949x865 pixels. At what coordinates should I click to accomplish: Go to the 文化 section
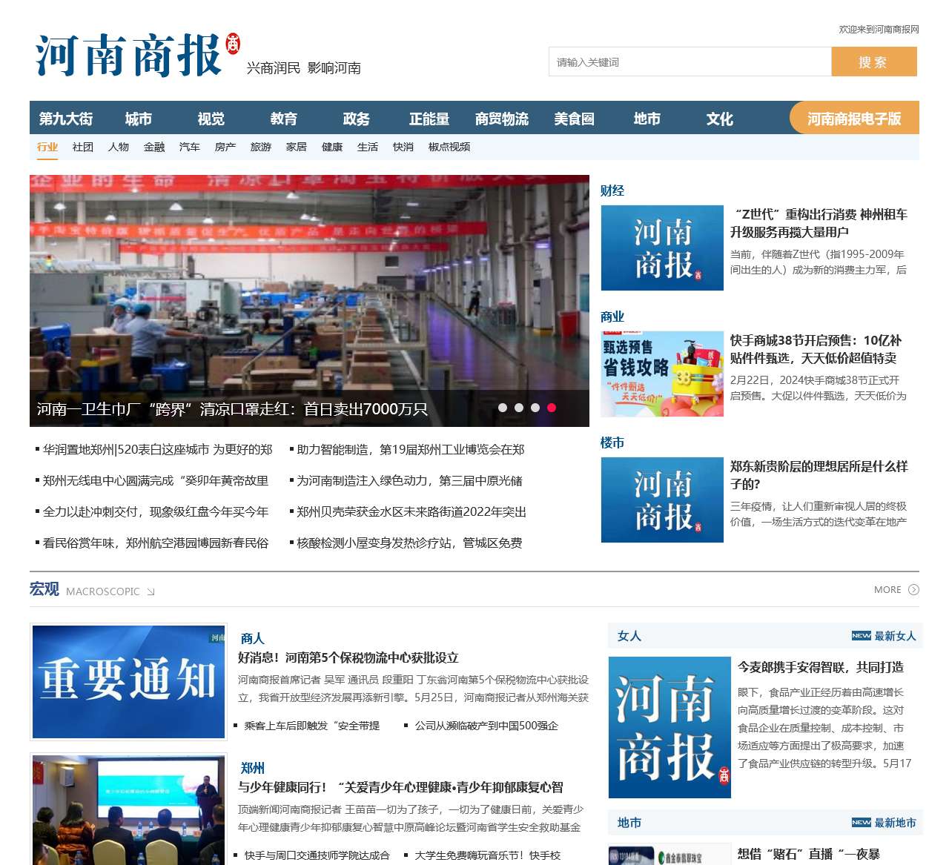(720, 119)
